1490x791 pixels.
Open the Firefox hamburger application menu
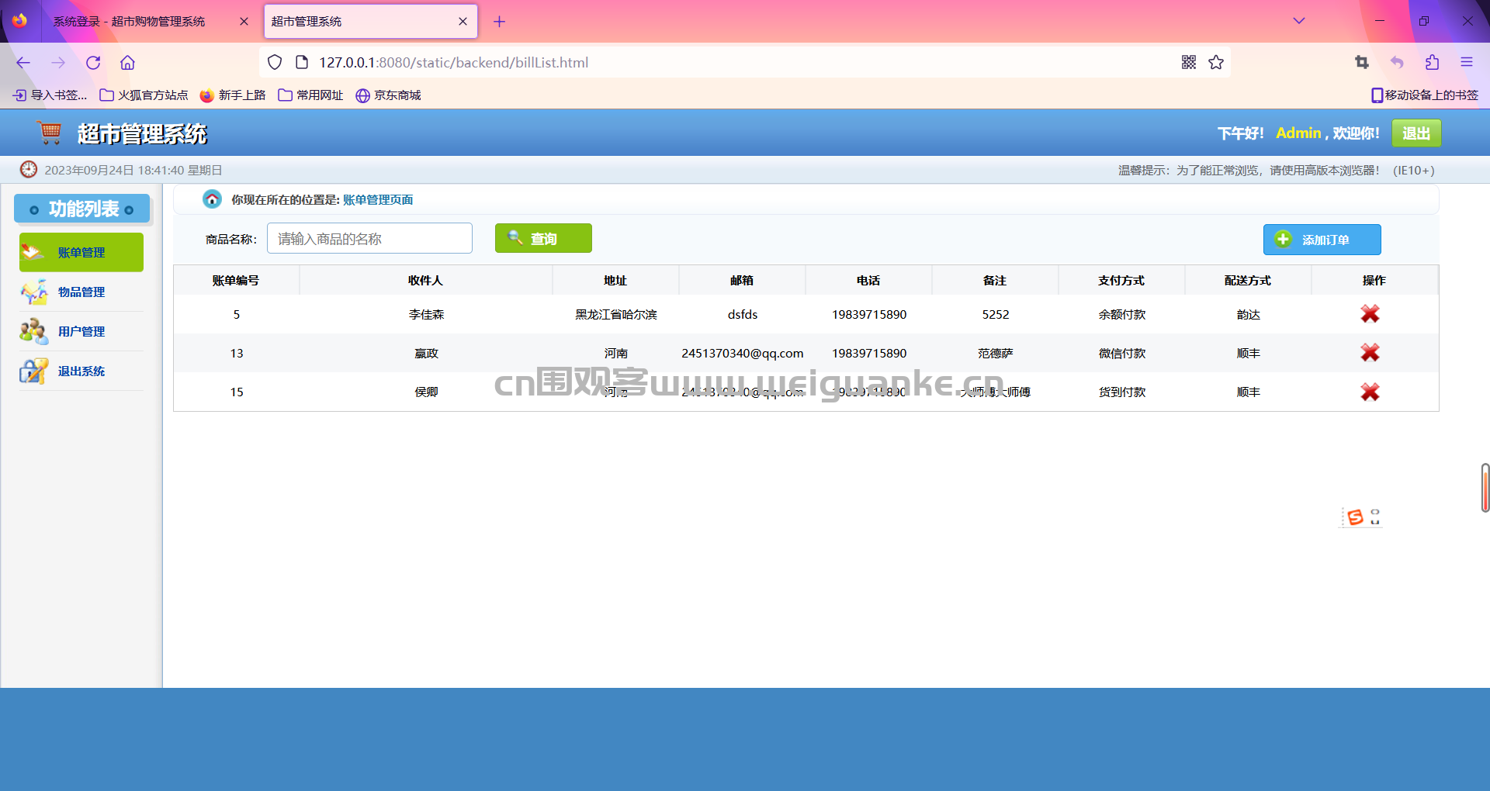(1467, 62)
